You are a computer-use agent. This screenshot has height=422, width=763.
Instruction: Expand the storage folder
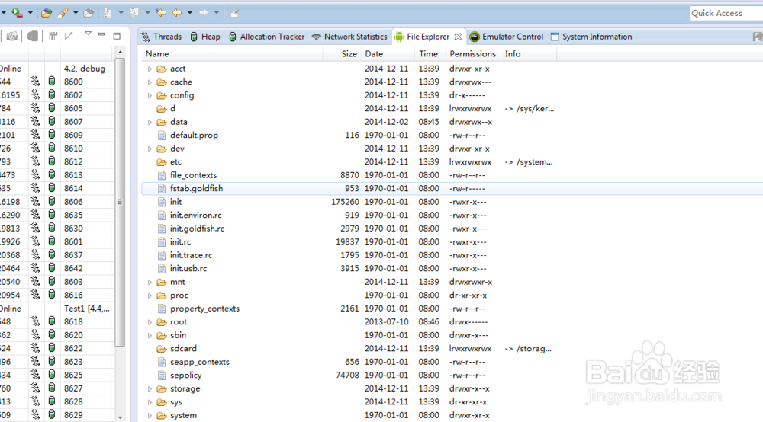pos(150,389)
